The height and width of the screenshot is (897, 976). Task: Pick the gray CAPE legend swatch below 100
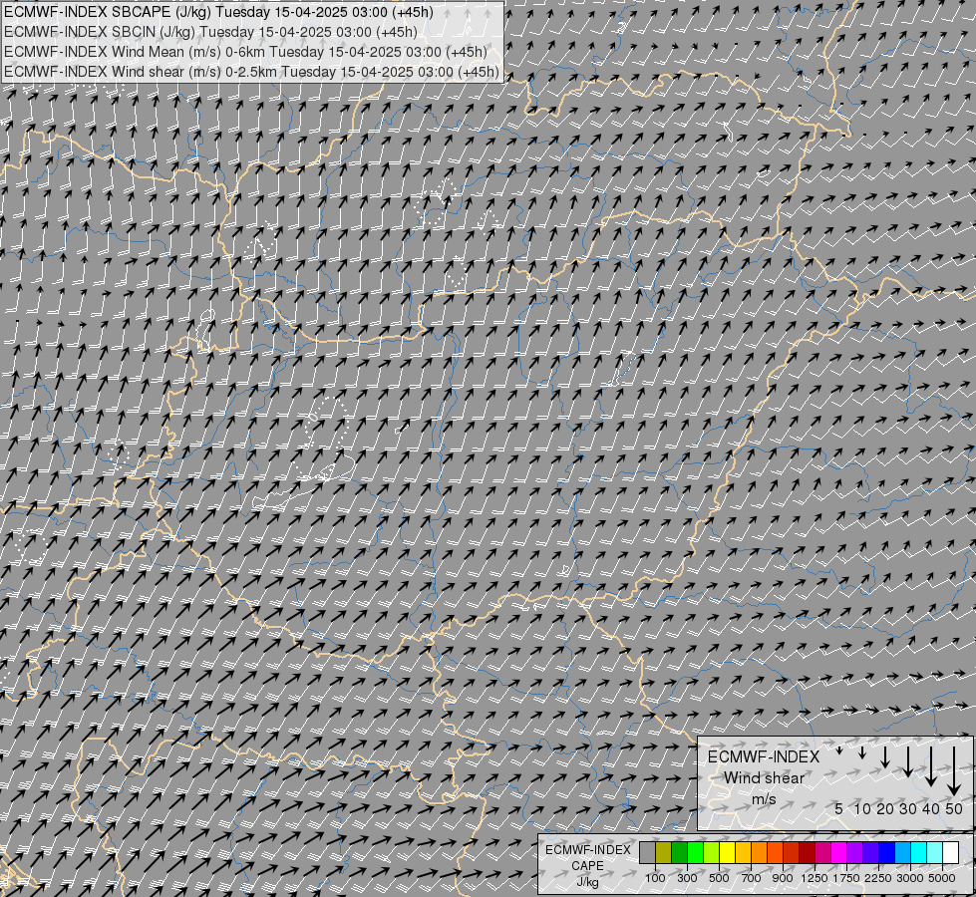click(648, 853)
